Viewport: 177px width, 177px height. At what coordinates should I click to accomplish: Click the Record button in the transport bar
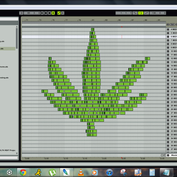click(x=50, y=13)
